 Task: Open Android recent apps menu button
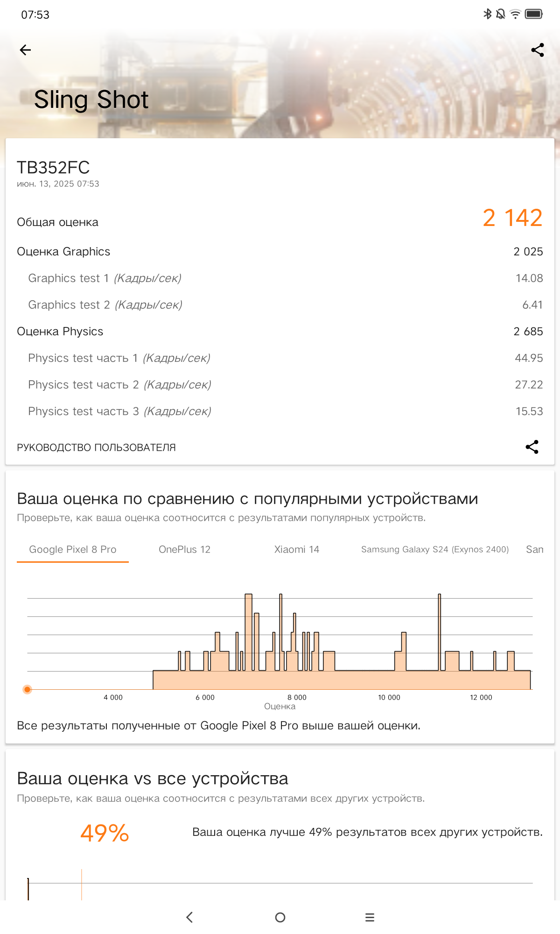click(x=370, y=917)
